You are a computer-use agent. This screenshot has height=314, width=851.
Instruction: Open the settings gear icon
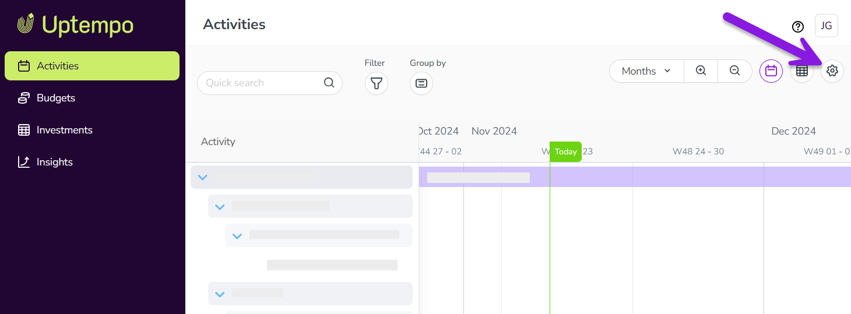832,71
